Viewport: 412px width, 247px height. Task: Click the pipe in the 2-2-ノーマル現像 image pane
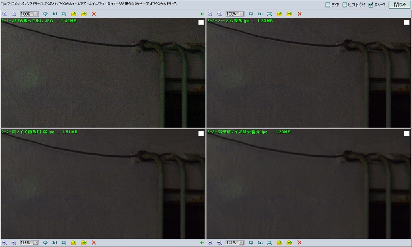tap(367, 84)
